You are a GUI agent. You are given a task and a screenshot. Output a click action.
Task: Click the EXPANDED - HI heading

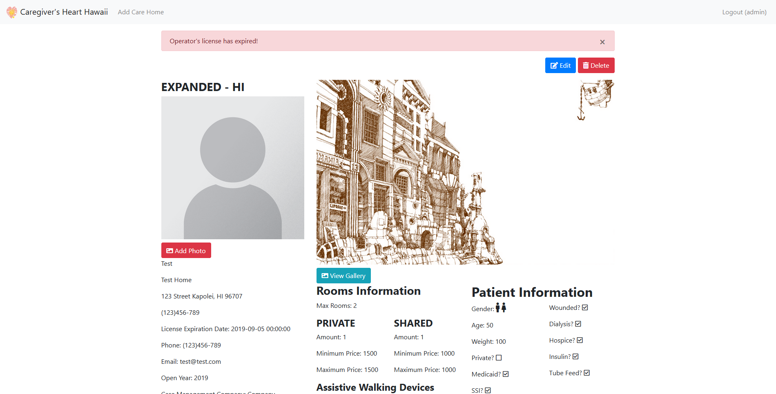[x=203, y=87]
